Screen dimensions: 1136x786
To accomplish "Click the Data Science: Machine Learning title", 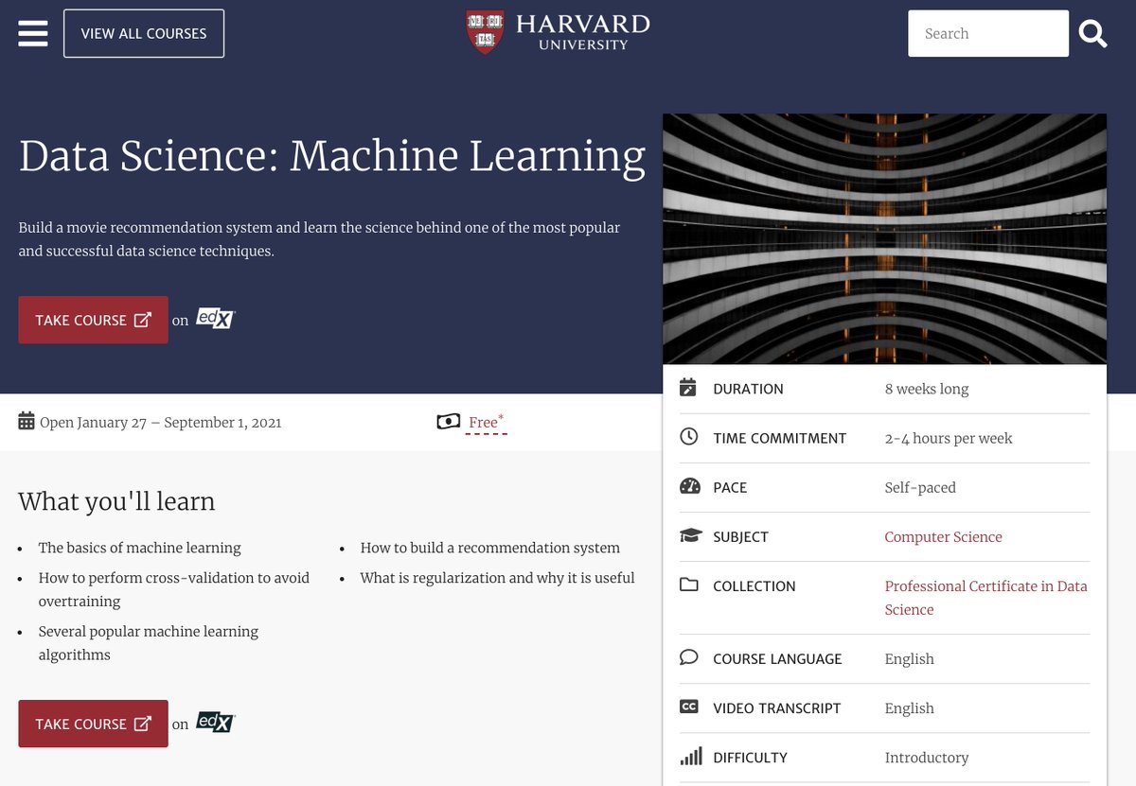I will tap(332, 156).
